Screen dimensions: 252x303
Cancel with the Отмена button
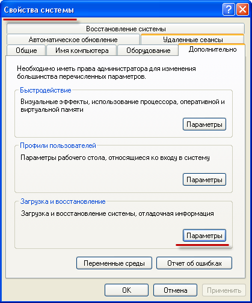(175, 290)
